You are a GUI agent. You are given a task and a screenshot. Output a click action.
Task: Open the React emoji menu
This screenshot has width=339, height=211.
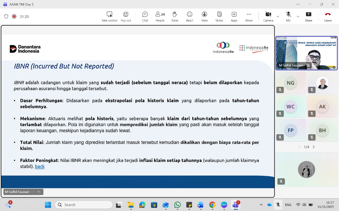(x=190, y=16)
